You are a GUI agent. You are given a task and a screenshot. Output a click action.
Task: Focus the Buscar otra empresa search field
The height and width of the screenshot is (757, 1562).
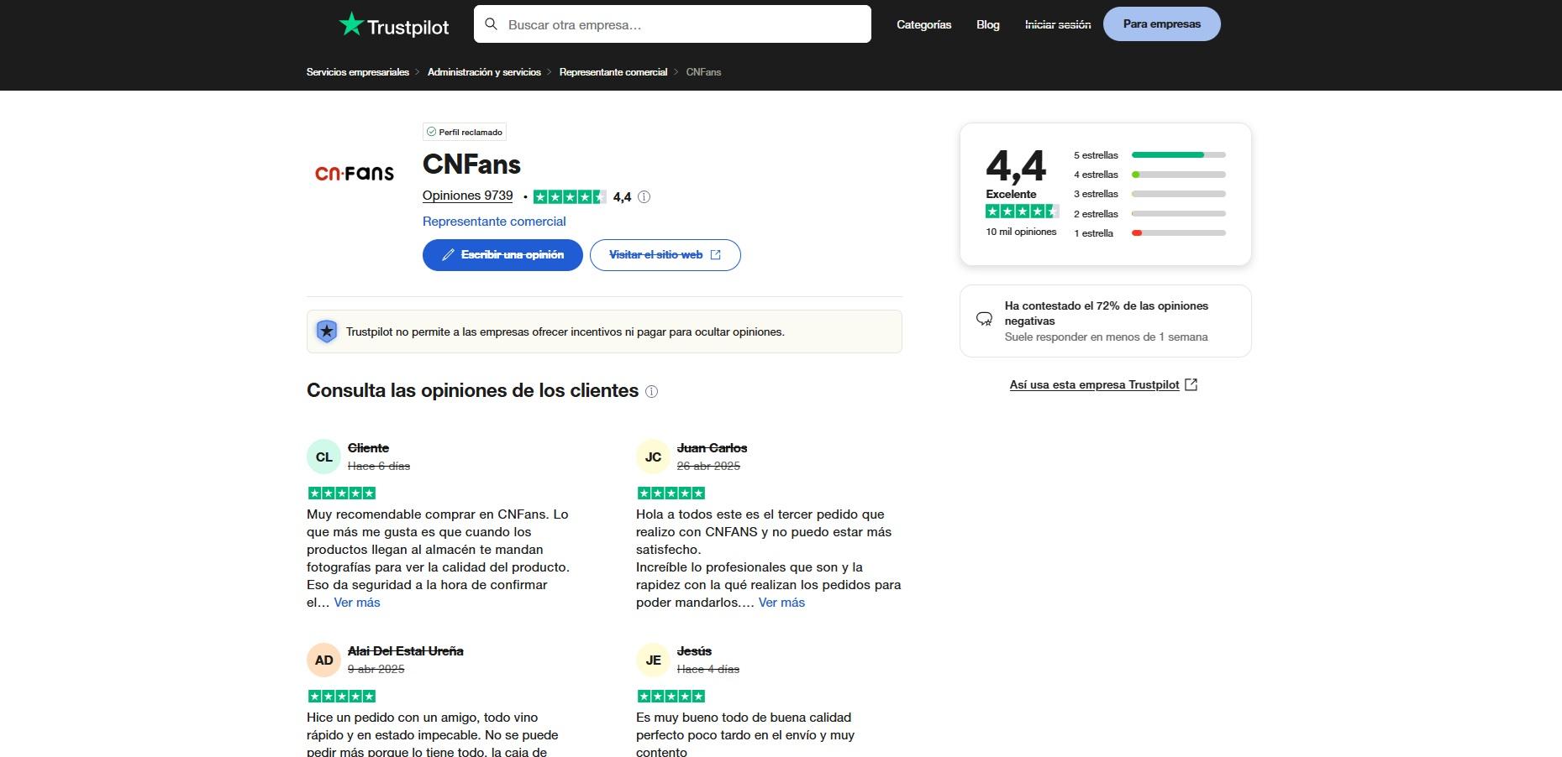pos(672,24)
